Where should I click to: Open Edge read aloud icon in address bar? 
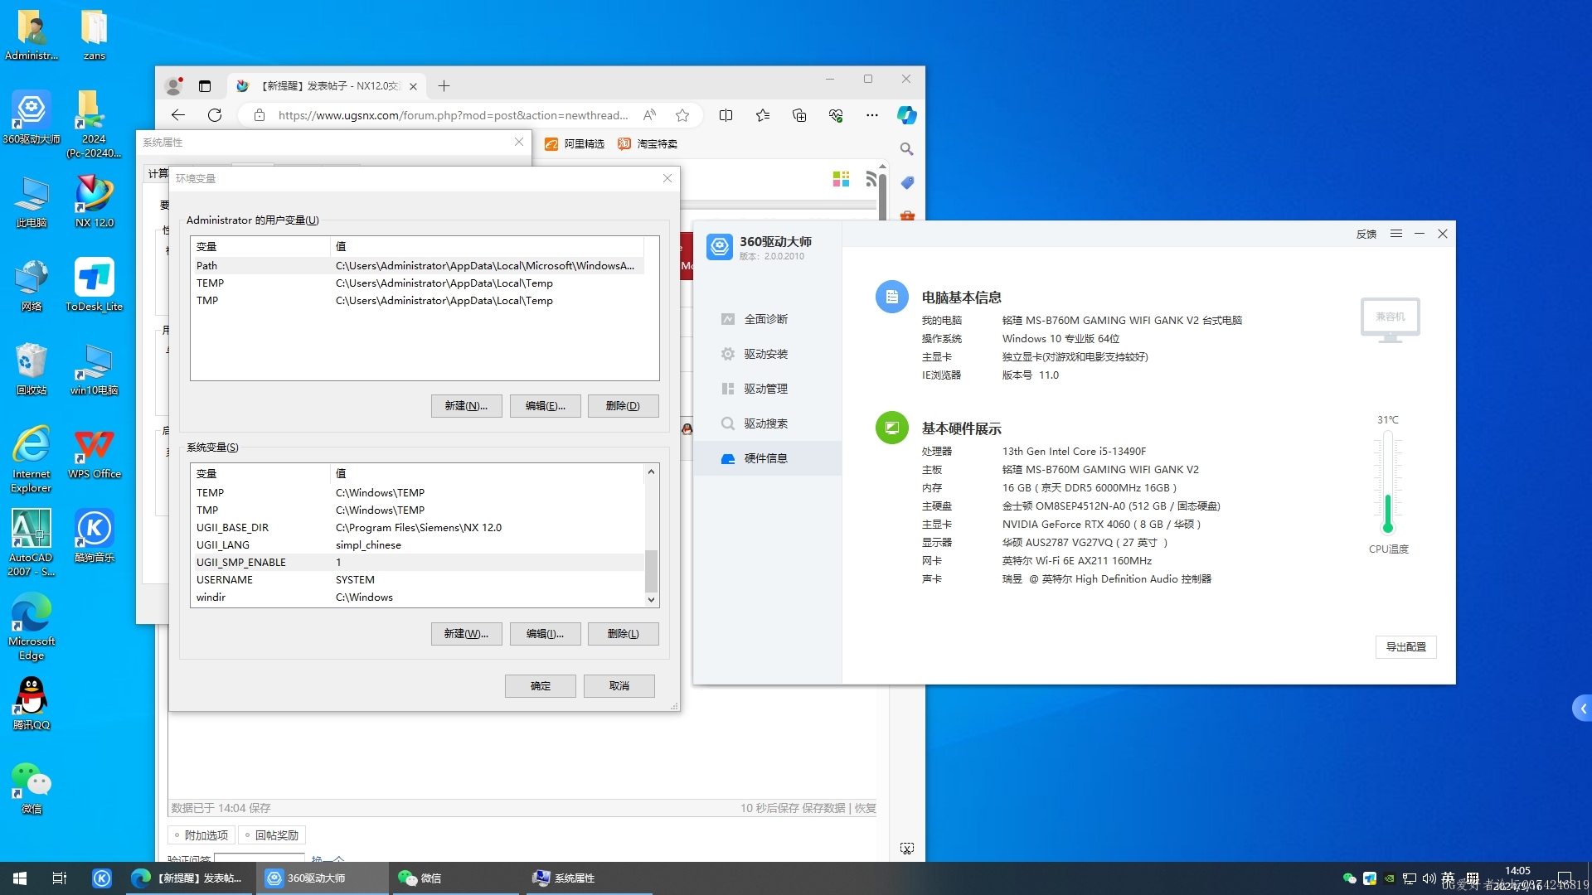point(650,115)
